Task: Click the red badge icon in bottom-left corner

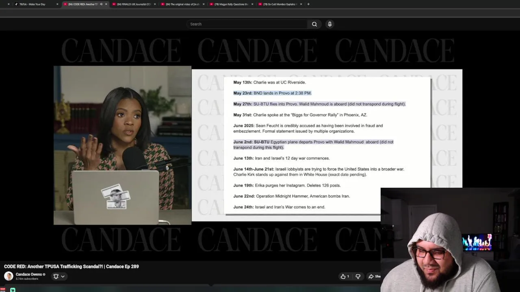Action: (2, 289)
